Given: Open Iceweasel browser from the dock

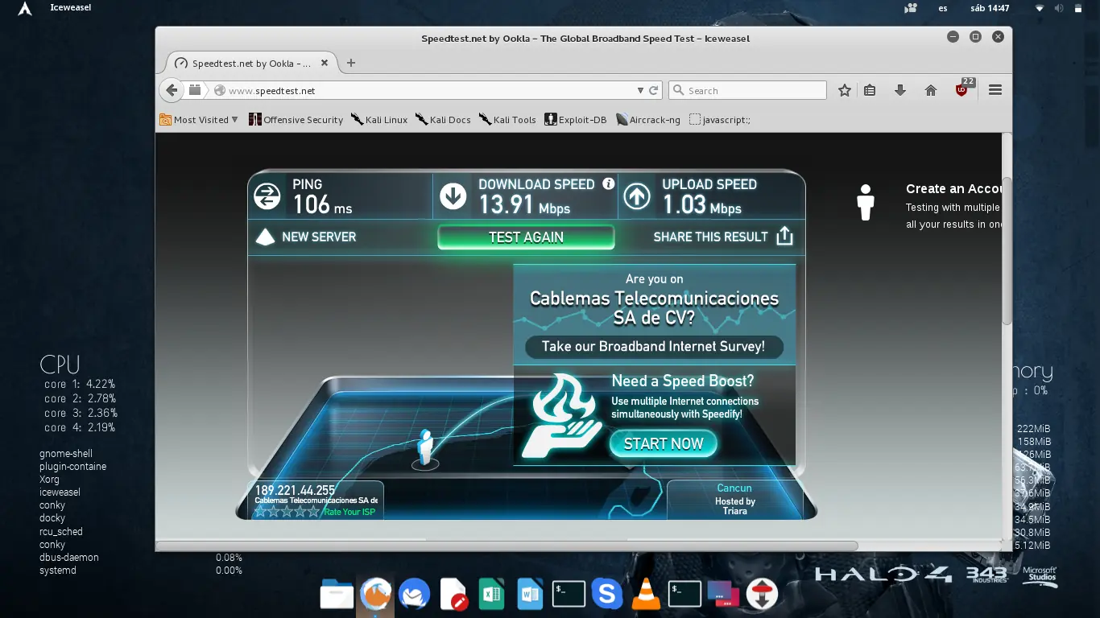Looking at the screenshot, I should (x=375, y=595).
